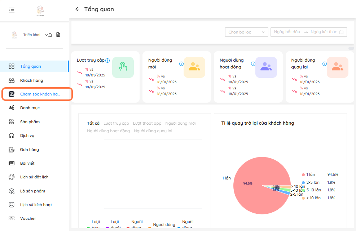Viewport: 356px width, 231px height.
Task: Click the document icon beside the bell
Action: 58,35
